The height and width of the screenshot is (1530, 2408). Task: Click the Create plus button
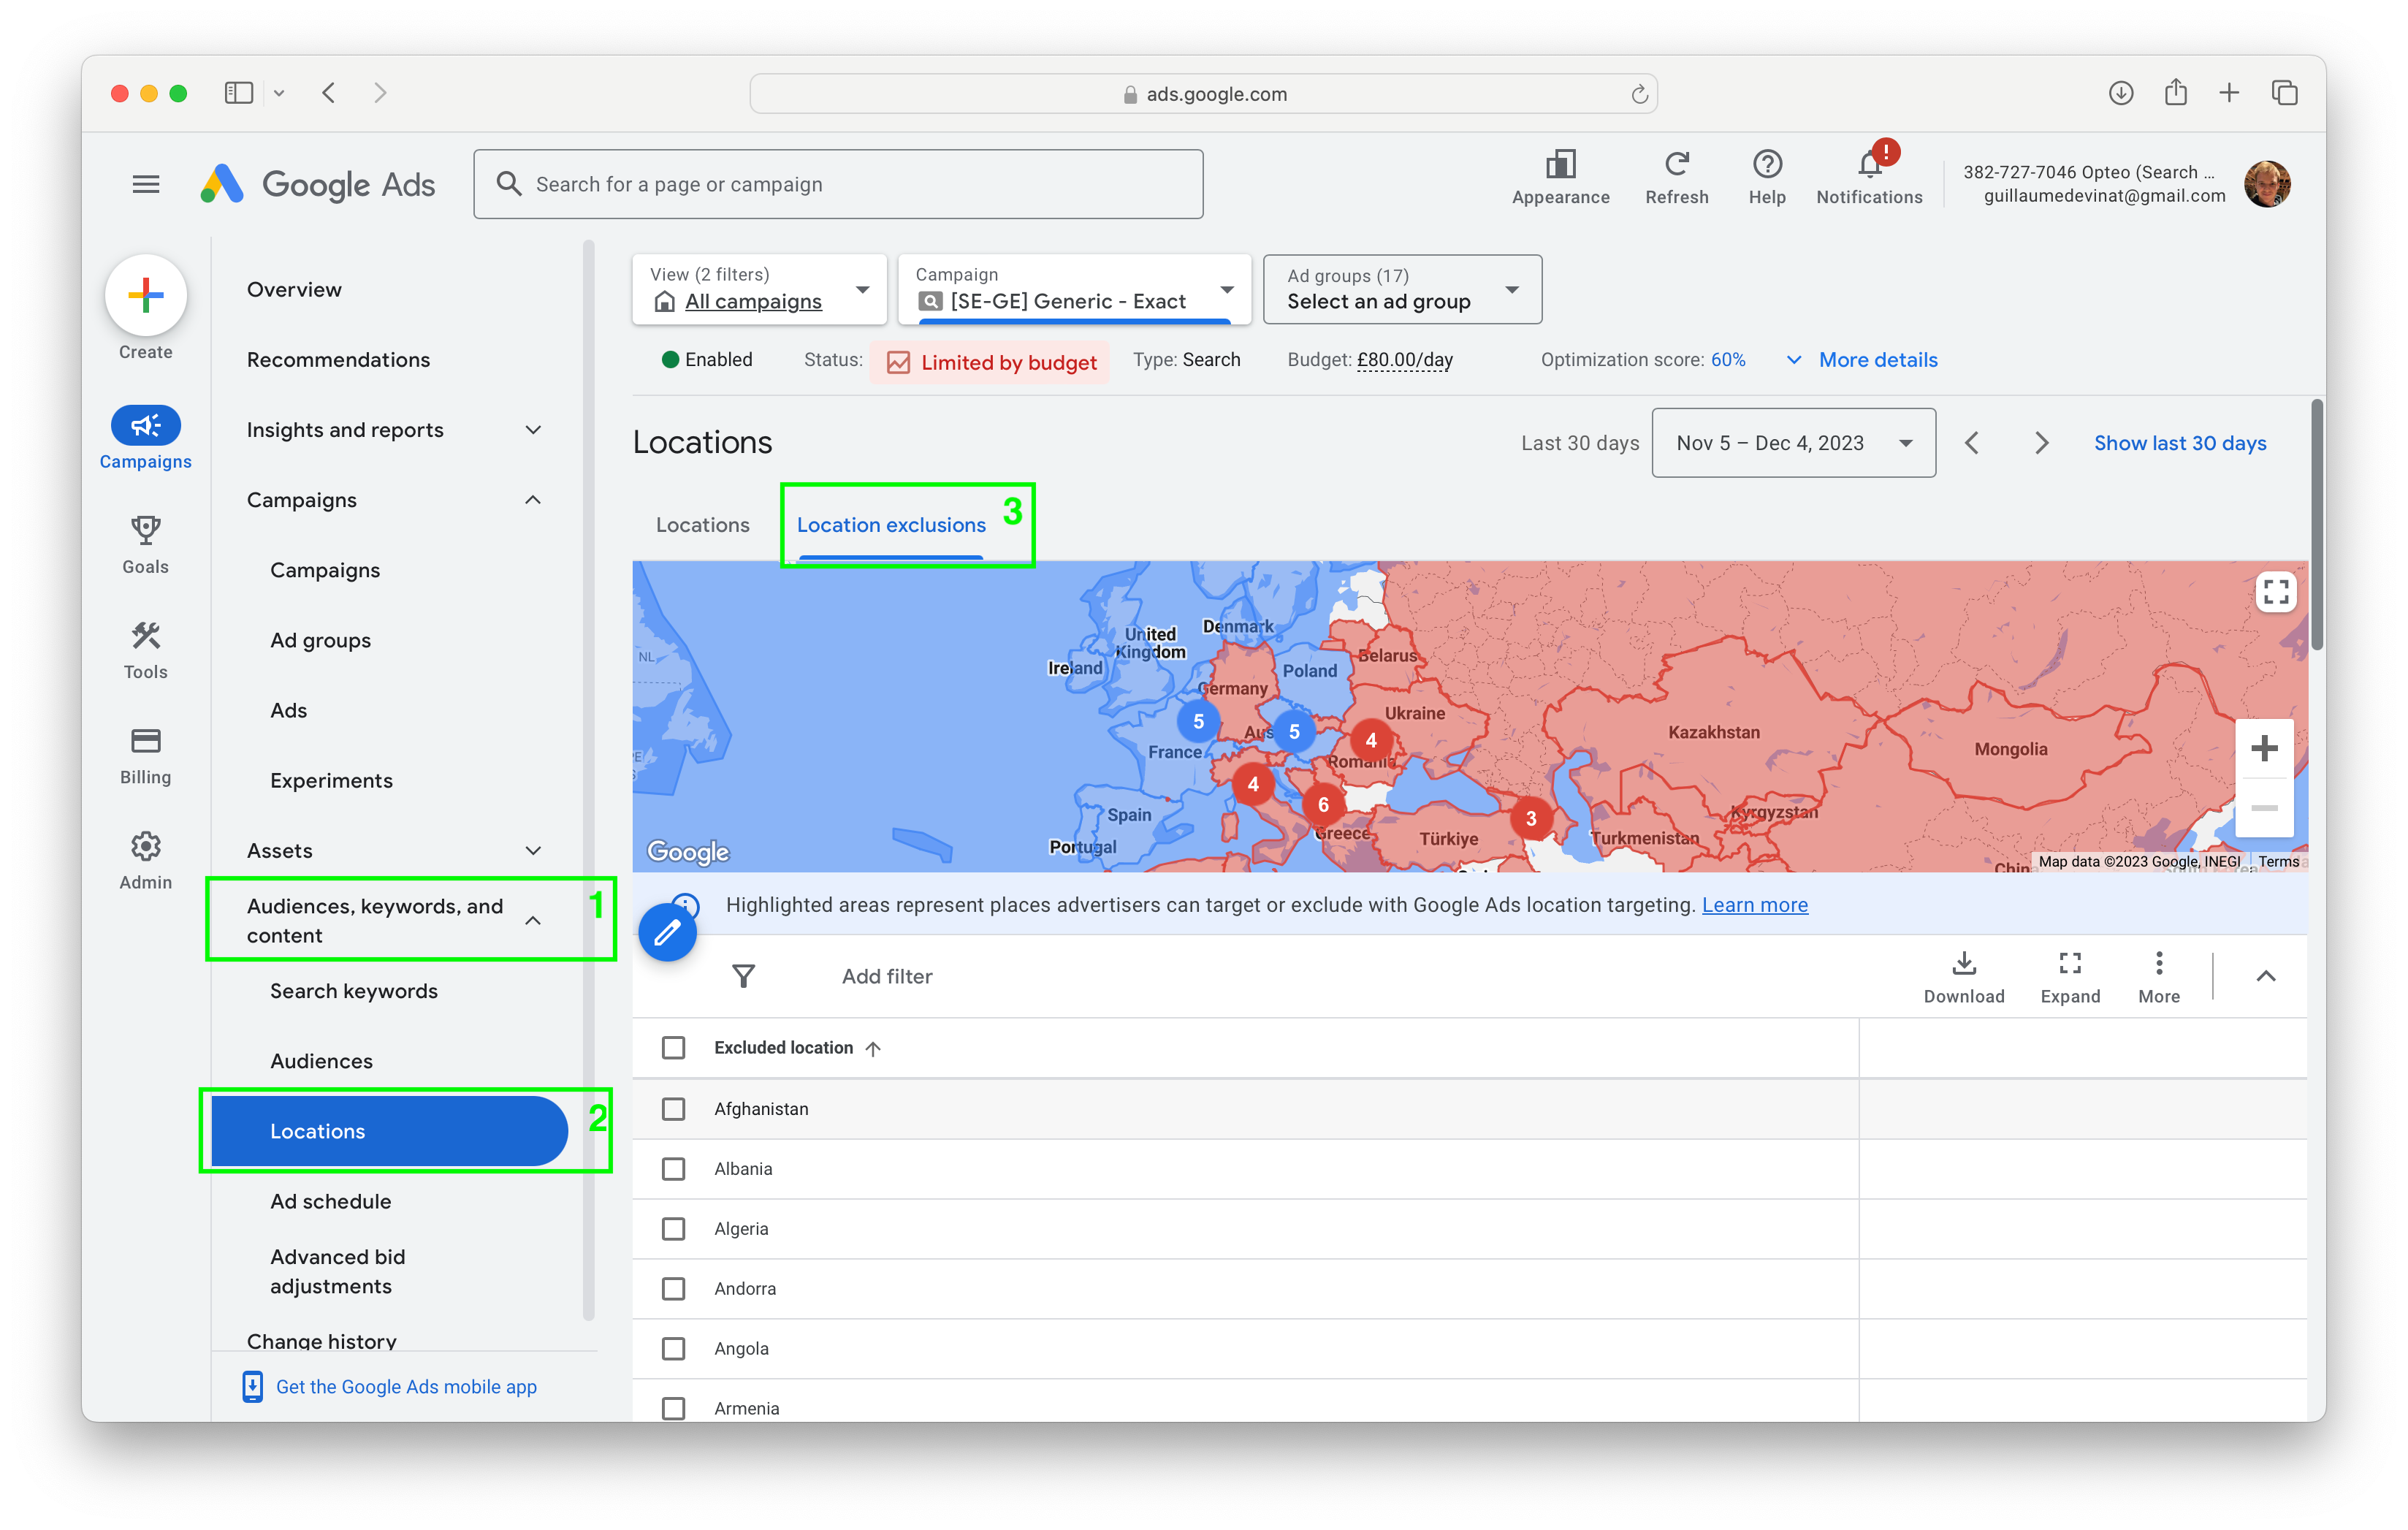point(146,295)
